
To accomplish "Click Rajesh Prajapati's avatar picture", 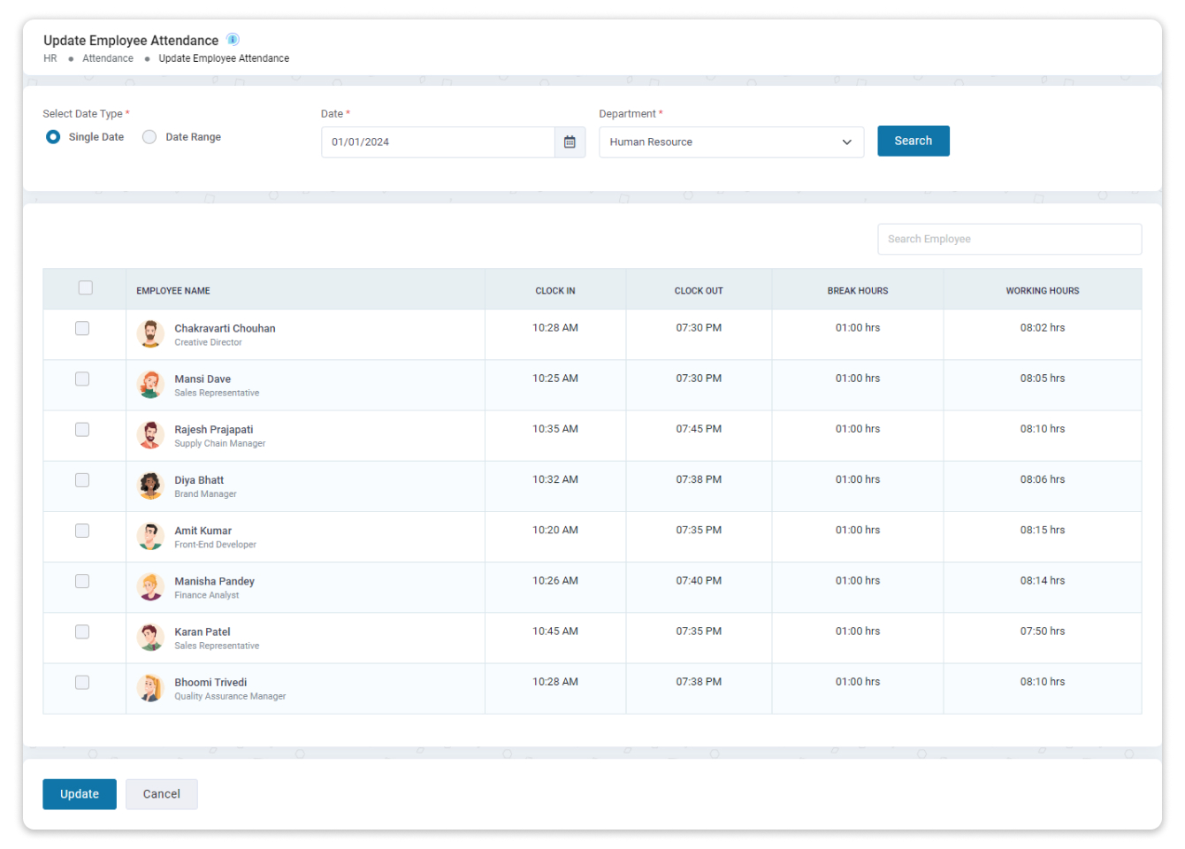I will click(x=150, y=435).
